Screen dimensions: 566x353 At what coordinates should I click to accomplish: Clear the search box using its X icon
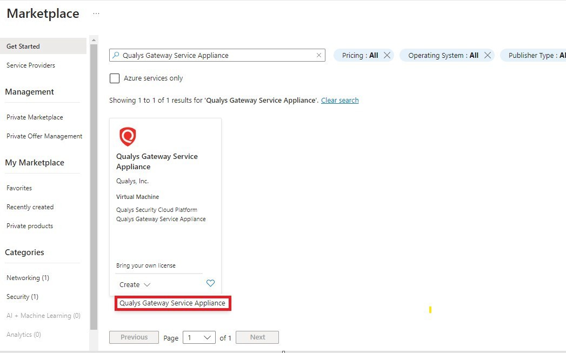[x=319, y=55]
